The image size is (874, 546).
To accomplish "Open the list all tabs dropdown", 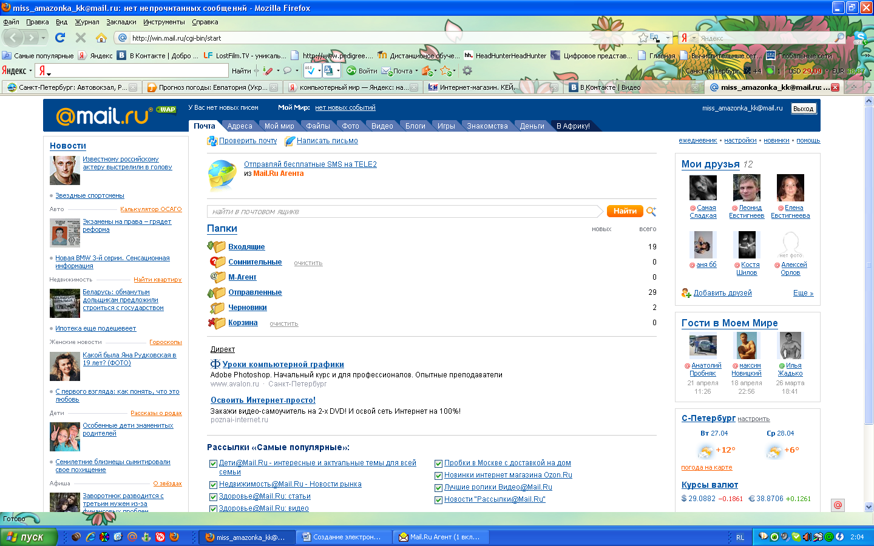I will point(869,87).
